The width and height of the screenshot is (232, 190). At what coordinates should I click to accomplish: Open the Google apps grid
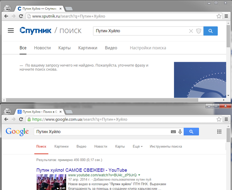point(219,131)
